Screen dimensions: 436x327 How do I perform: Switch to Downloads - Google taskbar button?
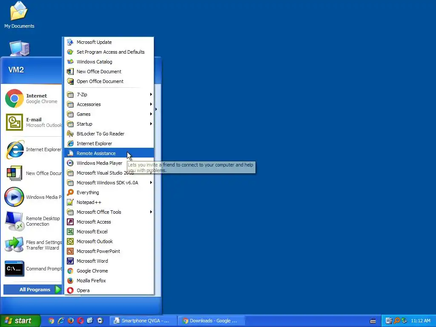[x=211, y=321]
